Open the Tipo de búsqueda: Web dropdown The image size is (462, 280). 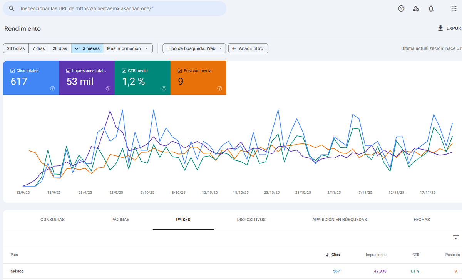194,48
